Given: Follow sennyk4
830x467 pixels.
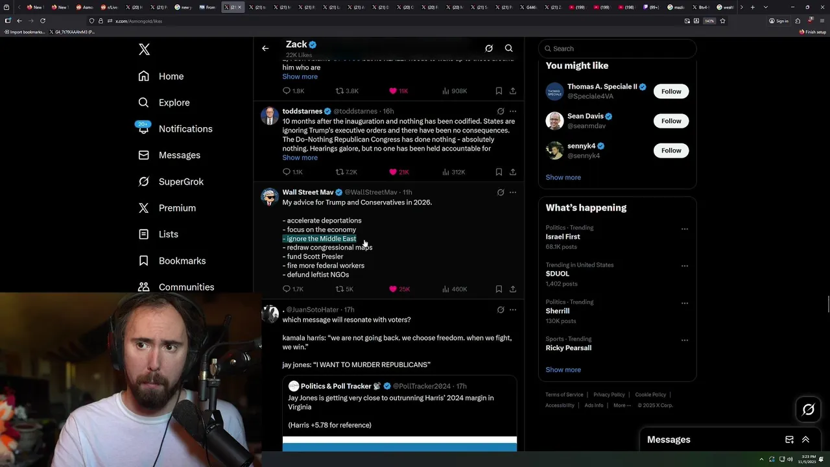Looking at the screenshot, I should coord(671,150).
